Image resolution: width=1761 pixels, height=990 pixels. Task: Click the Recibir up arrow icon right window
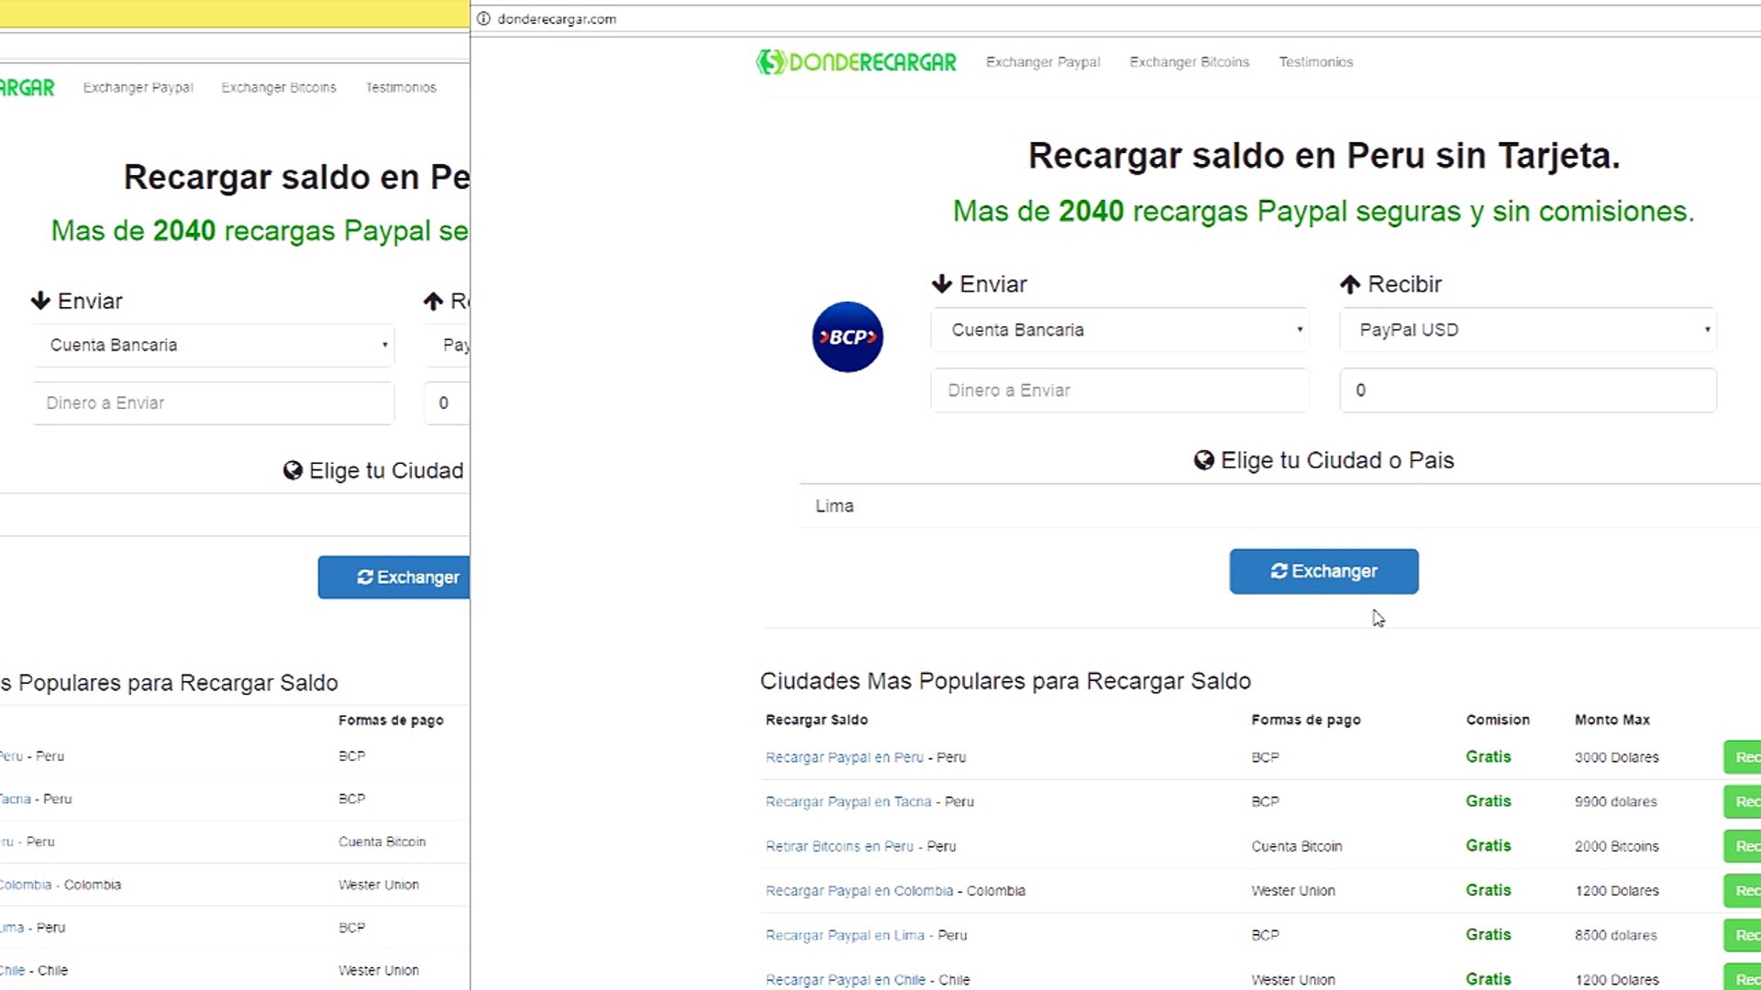(1350, 284)
